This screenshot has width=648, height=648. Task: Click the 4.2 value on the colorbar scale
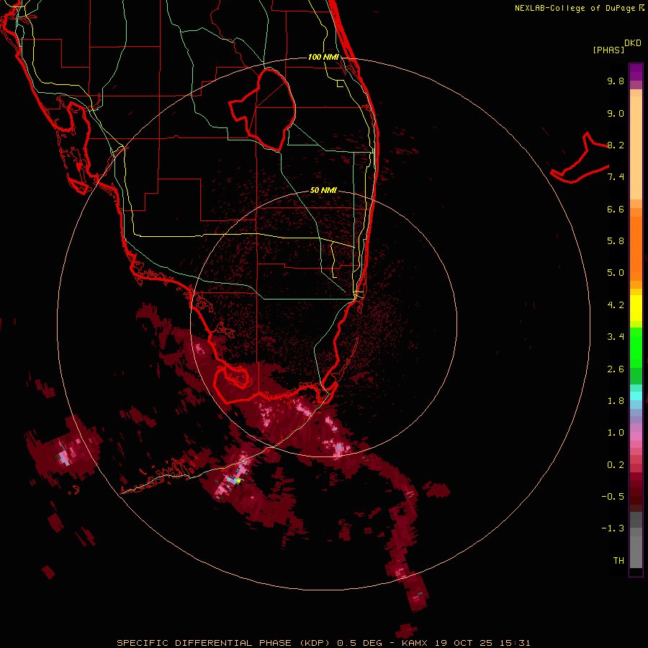(616, 305)
